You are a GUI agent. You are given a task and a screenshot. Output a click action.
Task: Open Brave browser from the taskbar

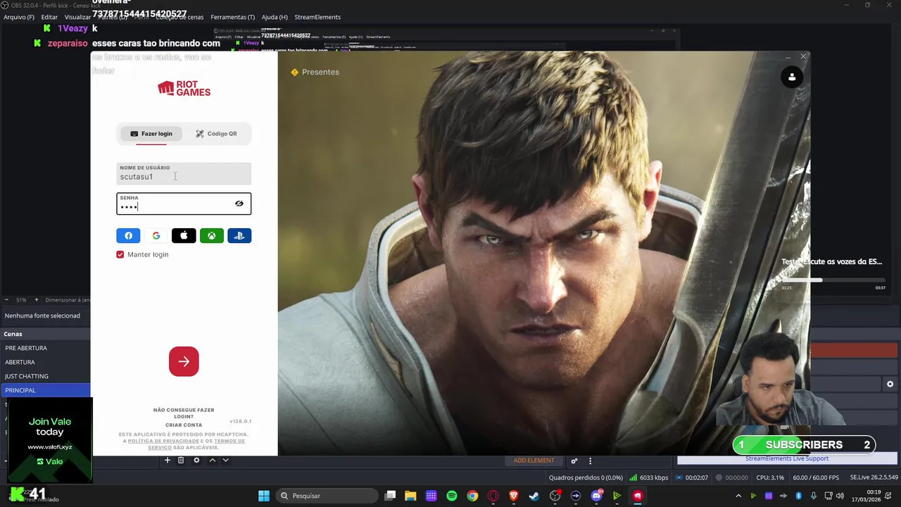[514, 496]
